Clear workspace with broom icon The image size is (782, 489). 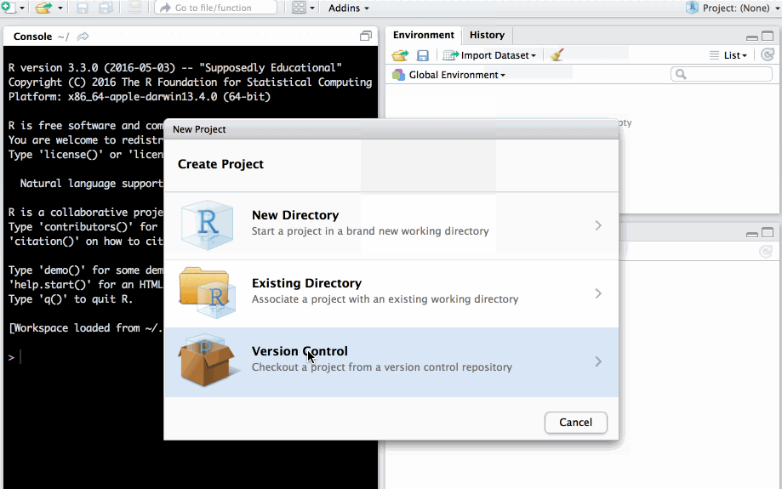557,54
